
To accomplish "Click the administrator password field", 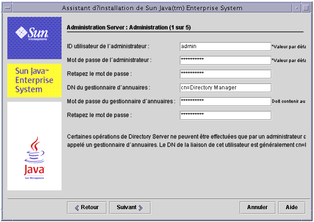I will pos(225,61).
